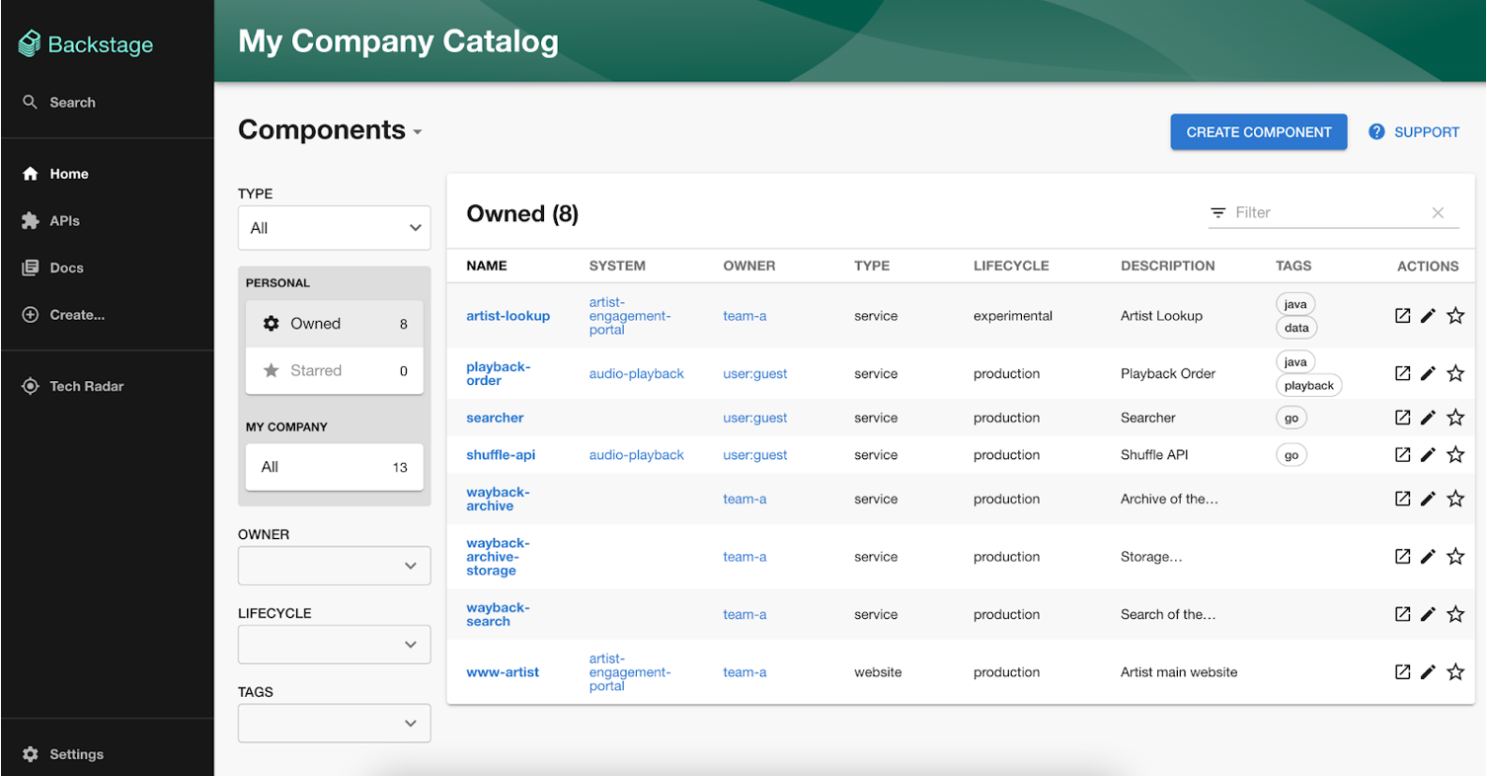Star the playback-order component
The width and height of the screenshot is (1487, 776).
coord(1455,373)
